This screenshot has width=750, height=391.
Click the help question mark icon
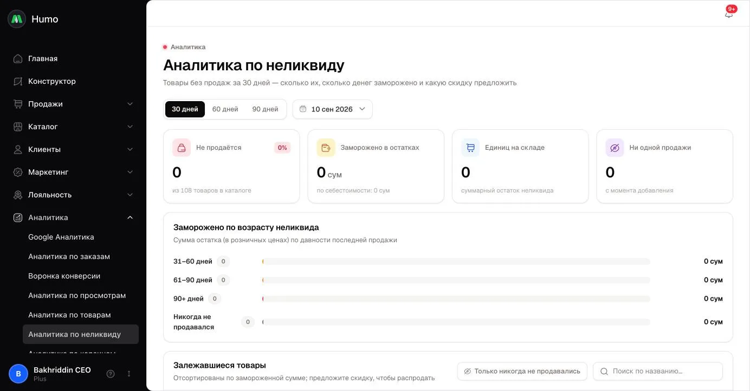click(x=111, y=374)
